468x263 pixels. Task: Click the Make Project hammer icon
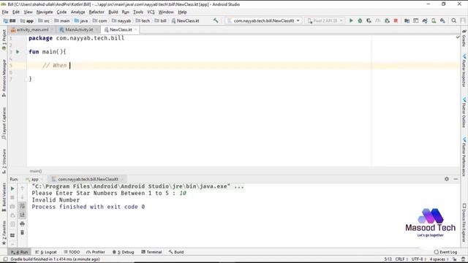point(216,20)
